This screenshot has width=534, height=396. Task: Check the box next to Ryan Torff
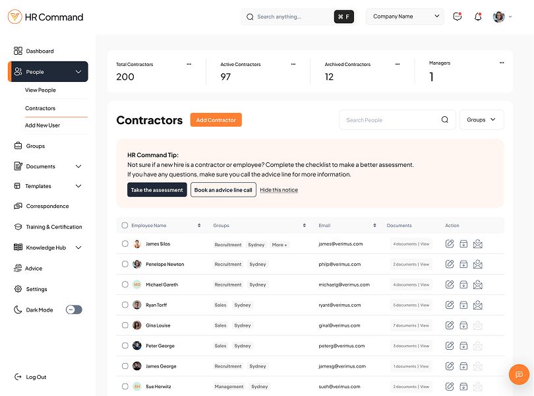coord(125,305)
